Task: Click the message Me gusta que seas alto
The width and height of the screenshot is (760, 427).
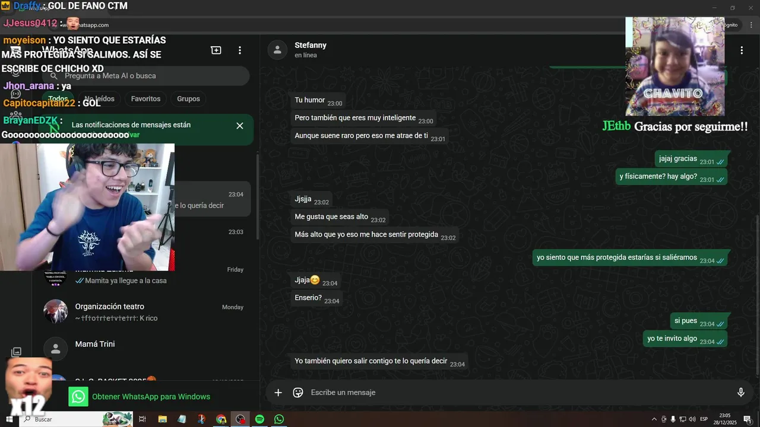Action: 340,218
